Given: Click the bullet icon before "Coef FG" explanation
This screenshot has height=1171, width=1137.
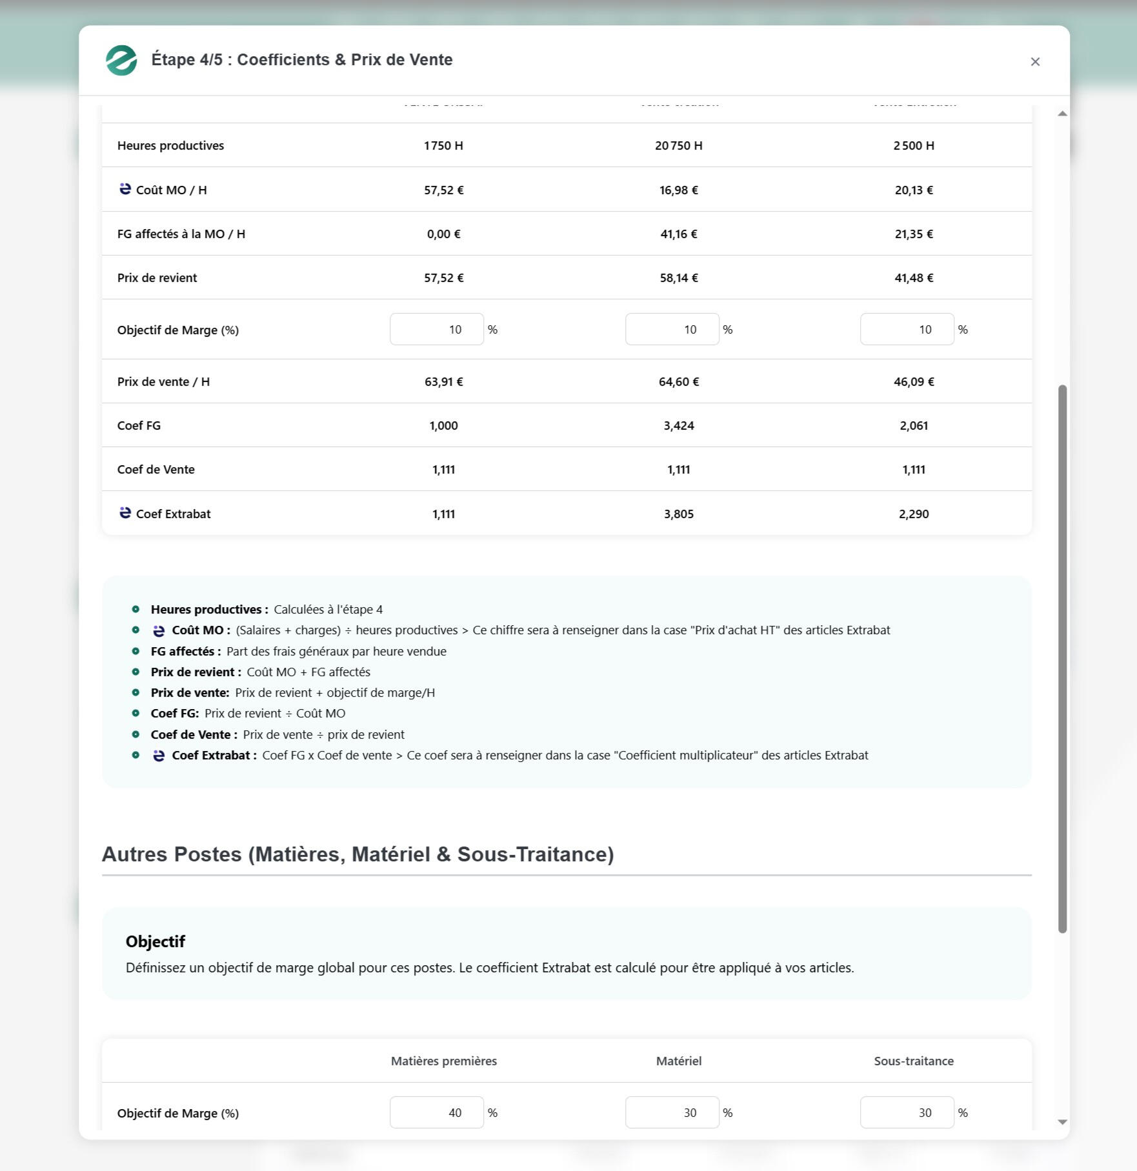Looking at the screenshot, I should coord(136,714).
